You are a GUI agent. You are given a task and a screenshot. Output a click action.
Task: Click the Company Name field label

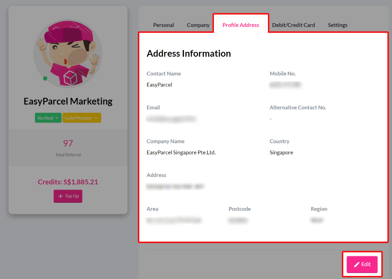coord(166,141)
